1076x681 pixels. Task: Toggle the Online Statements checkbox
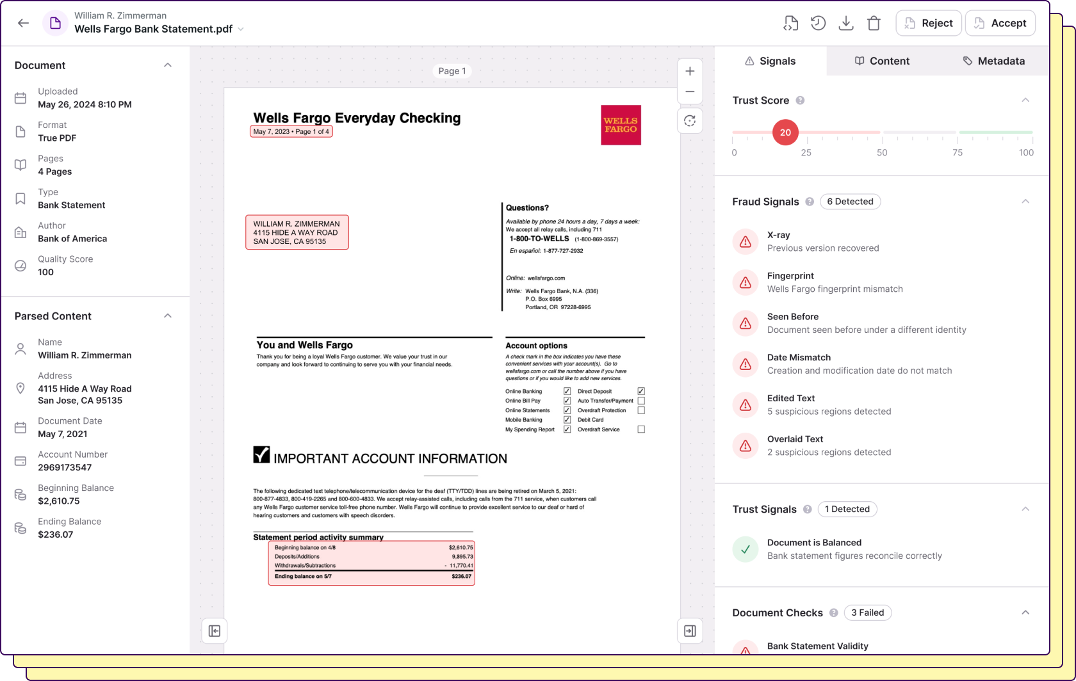(567, 410)
